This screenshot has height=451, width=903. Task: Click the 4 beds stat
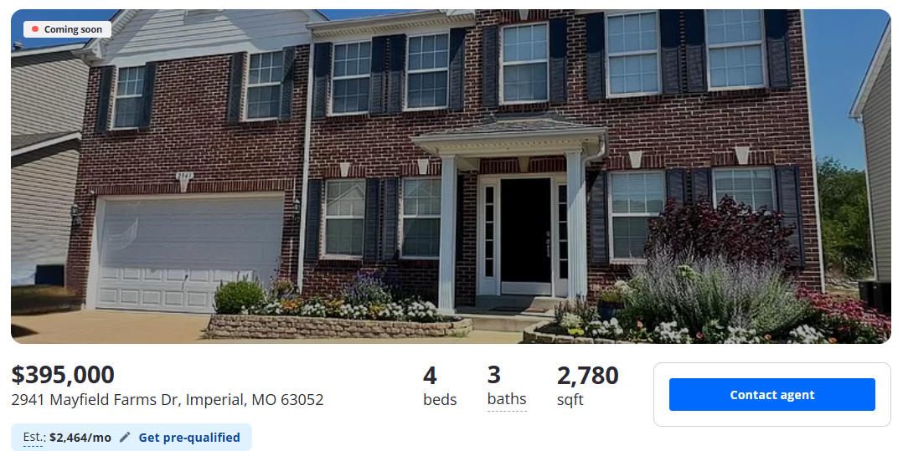[x=440, y=386]
